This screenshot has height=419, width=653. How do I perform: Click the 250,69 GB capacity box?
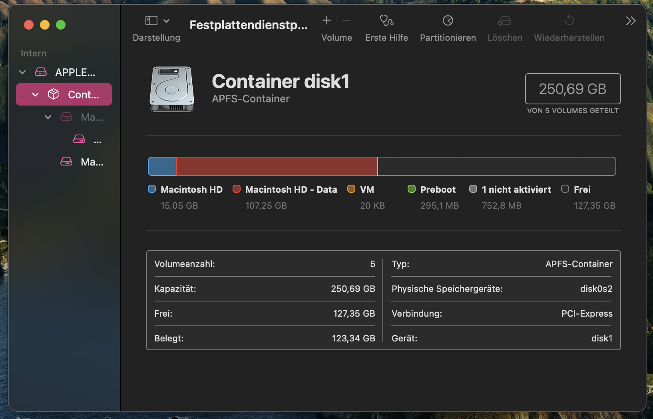[x=572, y=89]
